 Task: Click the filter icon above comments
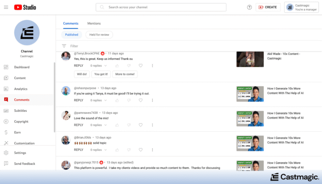64,46
